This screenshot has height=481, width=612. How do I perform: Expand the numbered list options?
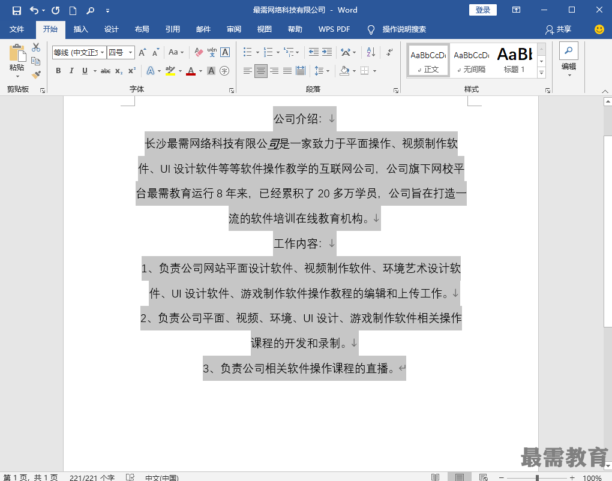tap(278, 52)
